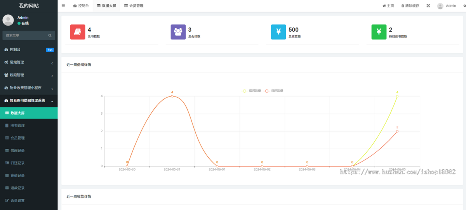Expand the 常规管理 sidebar menu

point(29,62)
